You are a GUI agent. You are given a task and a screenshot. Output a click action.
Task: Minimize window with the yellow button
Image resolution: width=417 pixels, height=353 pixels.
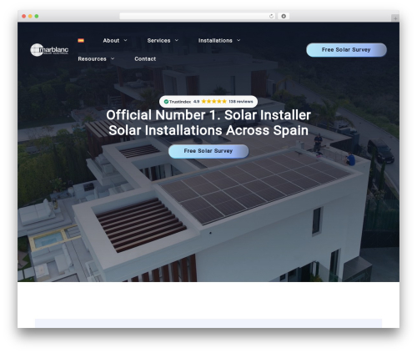pyautogui.click(x=30, y=16)
